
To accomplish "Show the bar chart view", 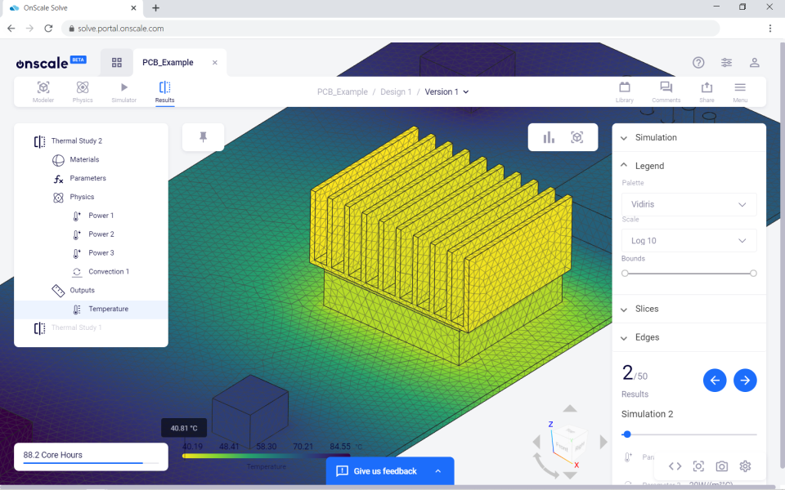I will pos(549,137).
